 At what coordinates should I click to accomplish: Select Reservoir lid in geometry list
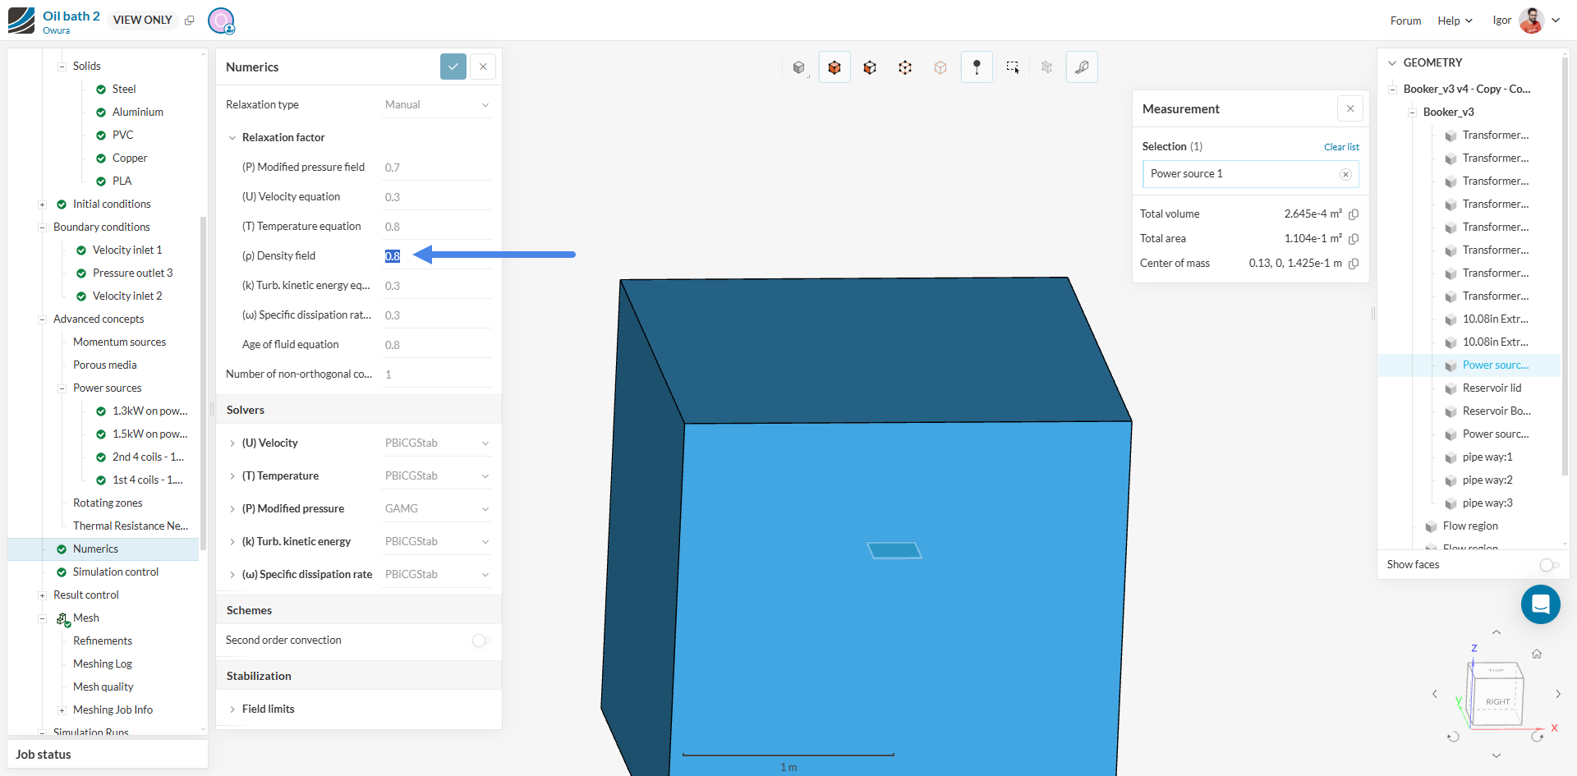click(x=1492, y=388)
